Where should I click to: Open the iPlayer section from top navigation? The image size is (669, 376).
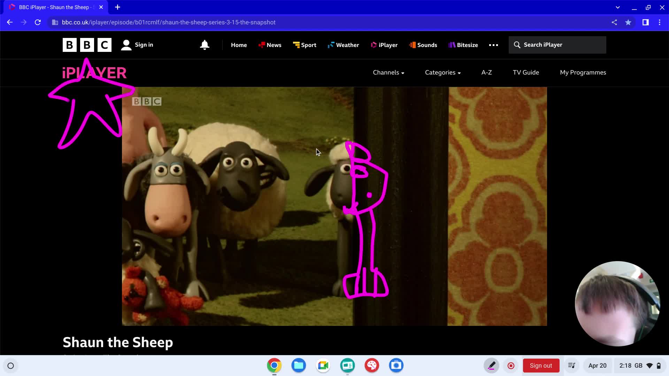[384, 45]
